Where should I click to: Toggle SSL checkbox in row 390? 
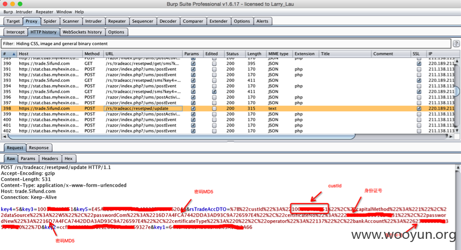[419, 64]
